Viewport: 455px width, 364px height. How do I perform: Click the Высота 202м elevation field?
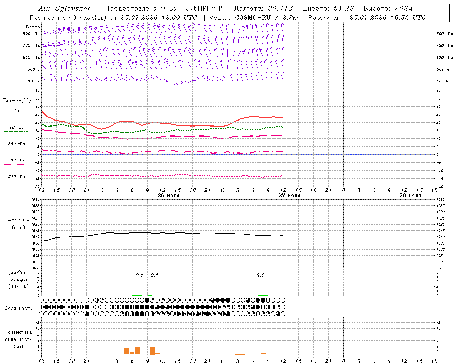388,9
